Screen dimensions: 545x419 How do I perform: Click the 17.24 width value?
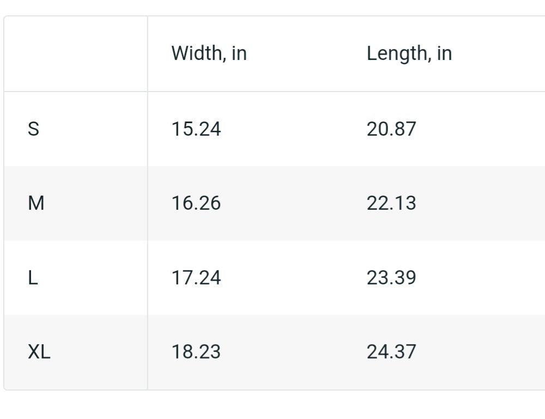[196, 277]
